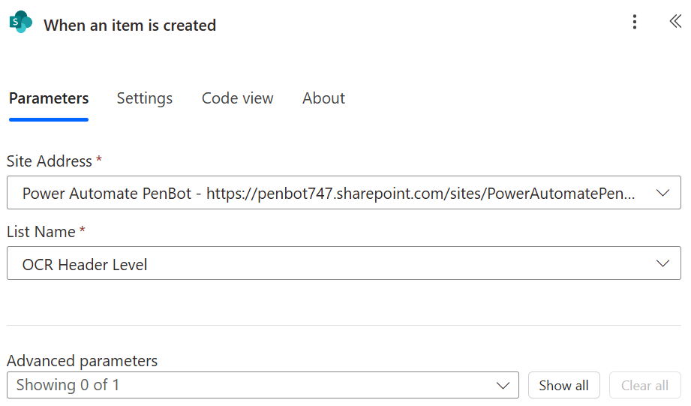The height and width of the screenshot is (406, 691).
Task: Collapse the panel with the double chevron
Action: [x=674, y=22]
